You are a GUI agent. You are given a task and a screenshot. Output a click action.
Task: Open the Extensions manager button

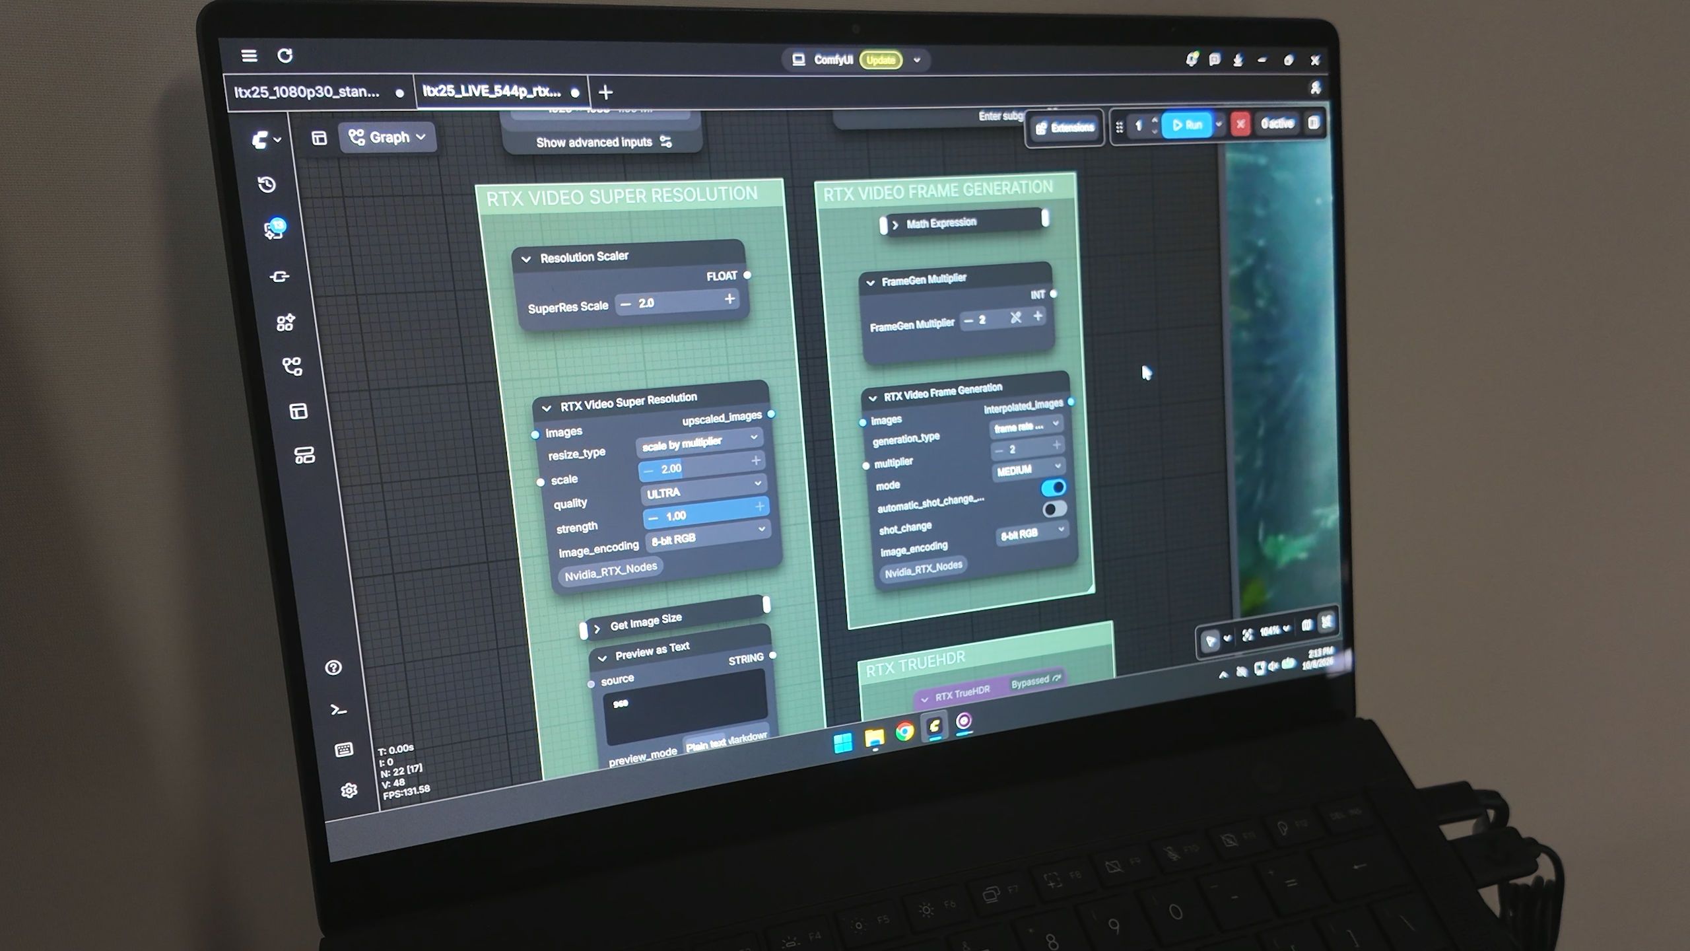1065,127
